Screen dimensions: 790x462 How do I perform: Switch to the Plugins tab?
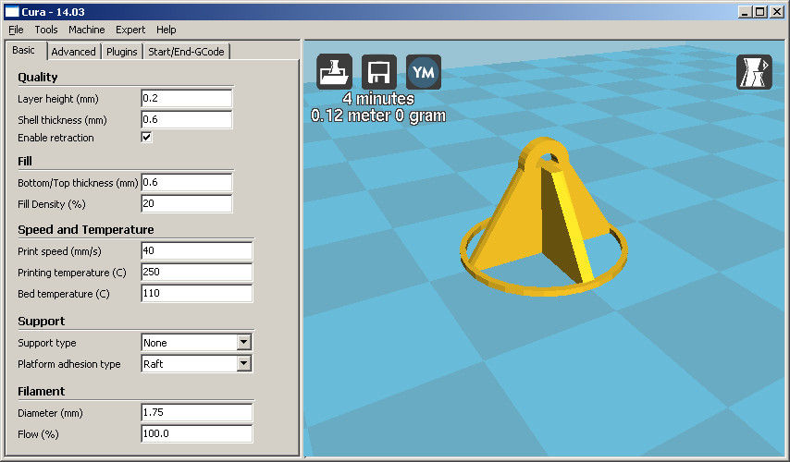click(122, 52)
